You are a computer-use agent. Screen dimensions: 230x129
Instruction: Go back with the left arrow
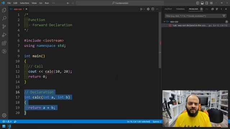(x=68, y=3)
